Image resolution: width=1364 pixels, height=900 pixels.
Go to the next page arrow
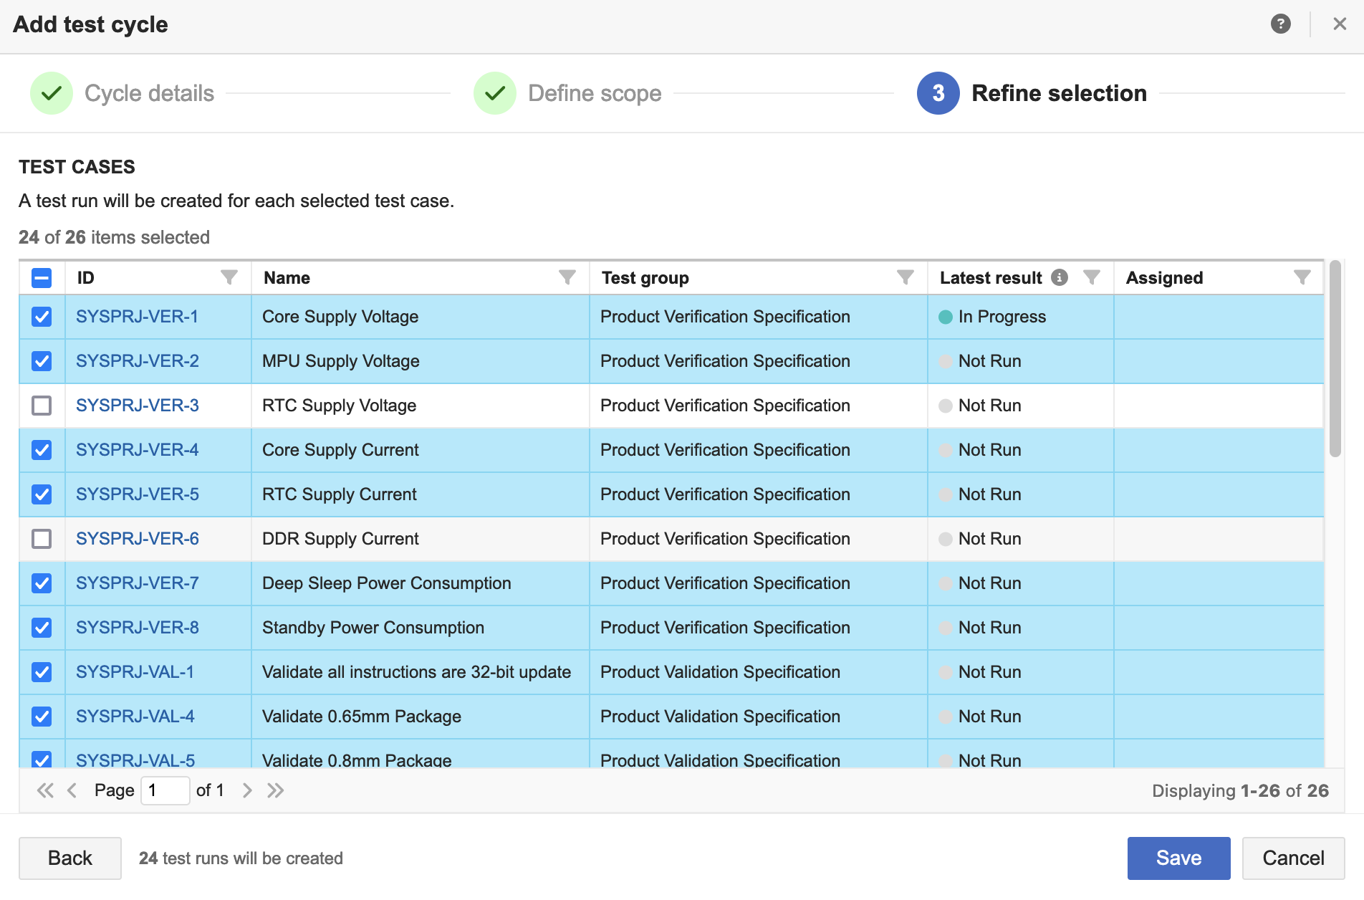pyautogui.click(x=247, y=790)
